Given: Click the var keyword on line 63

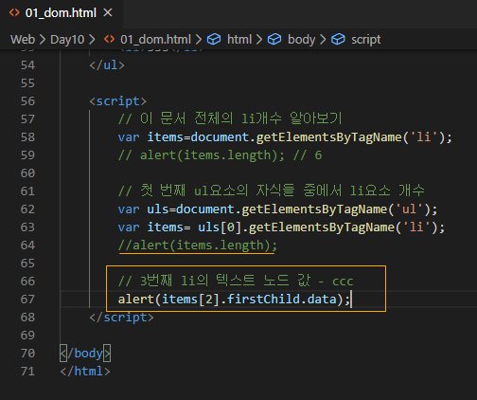Looking at the screenshot, I should click(129, 227).
